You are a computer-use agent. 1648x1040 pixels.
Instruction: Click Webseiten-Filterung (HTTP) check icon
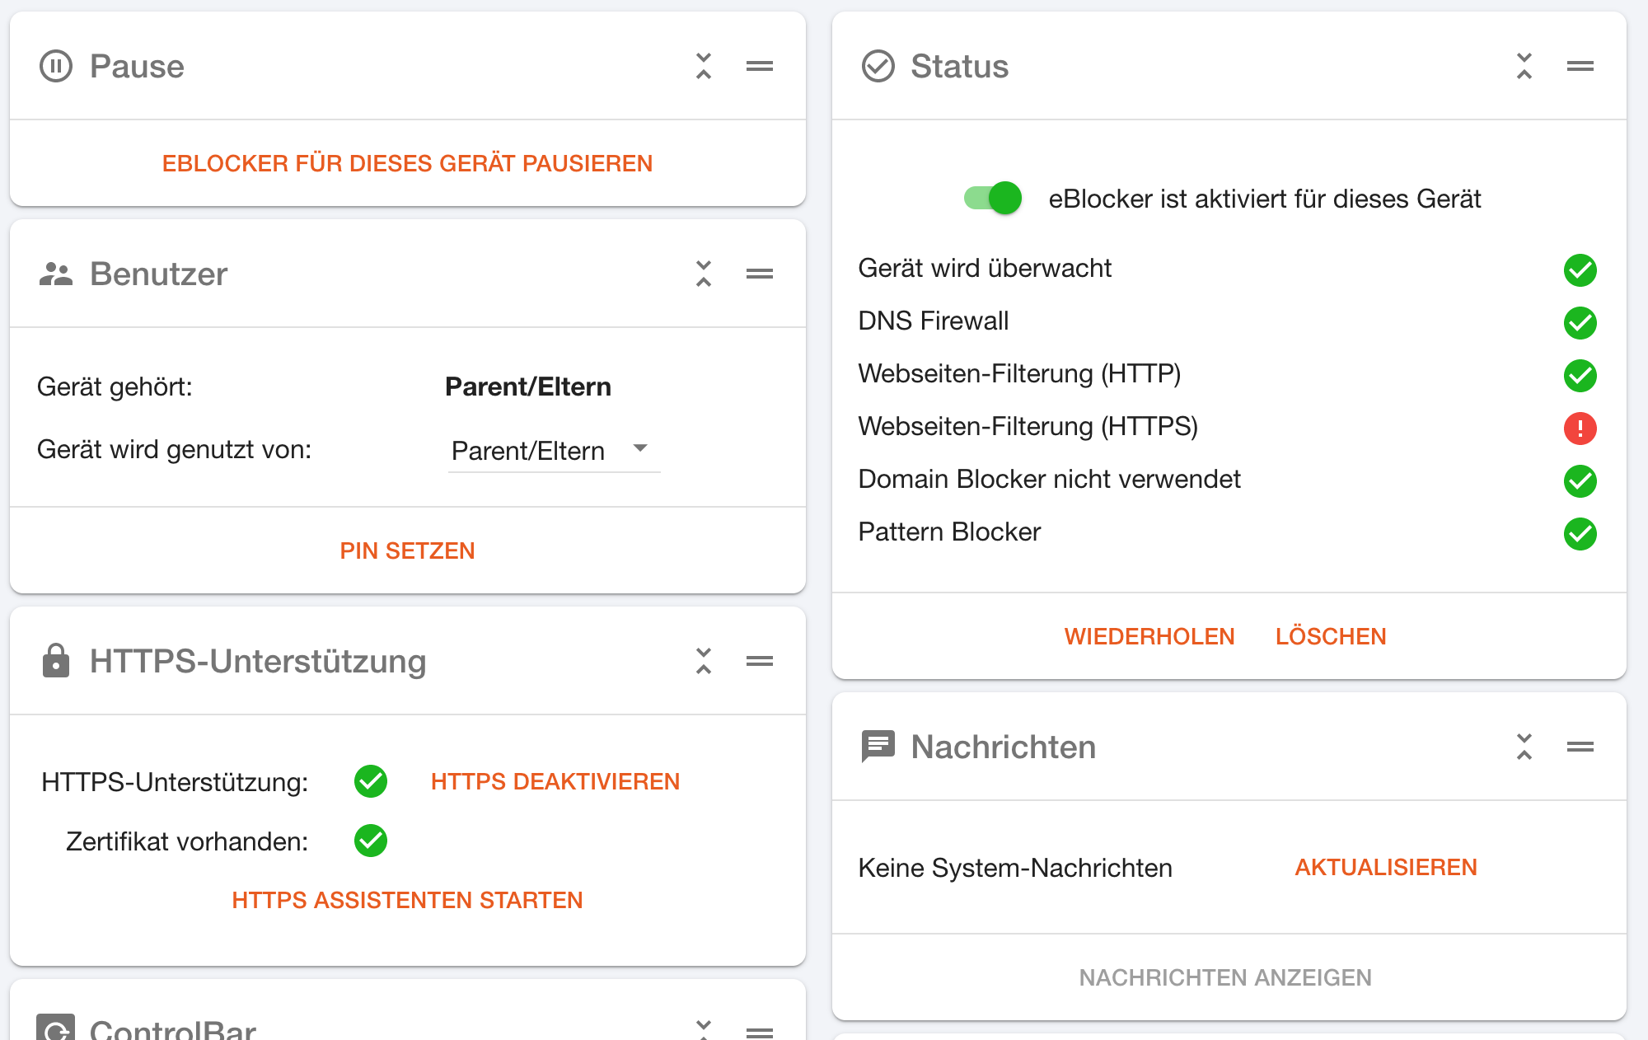[1580, 376]
